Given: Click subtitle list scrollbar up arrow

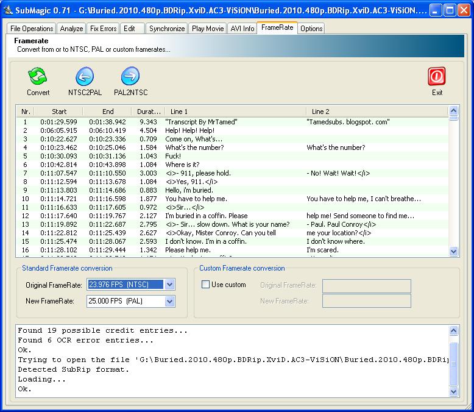Looking at the screenshot, I should 453,111.
